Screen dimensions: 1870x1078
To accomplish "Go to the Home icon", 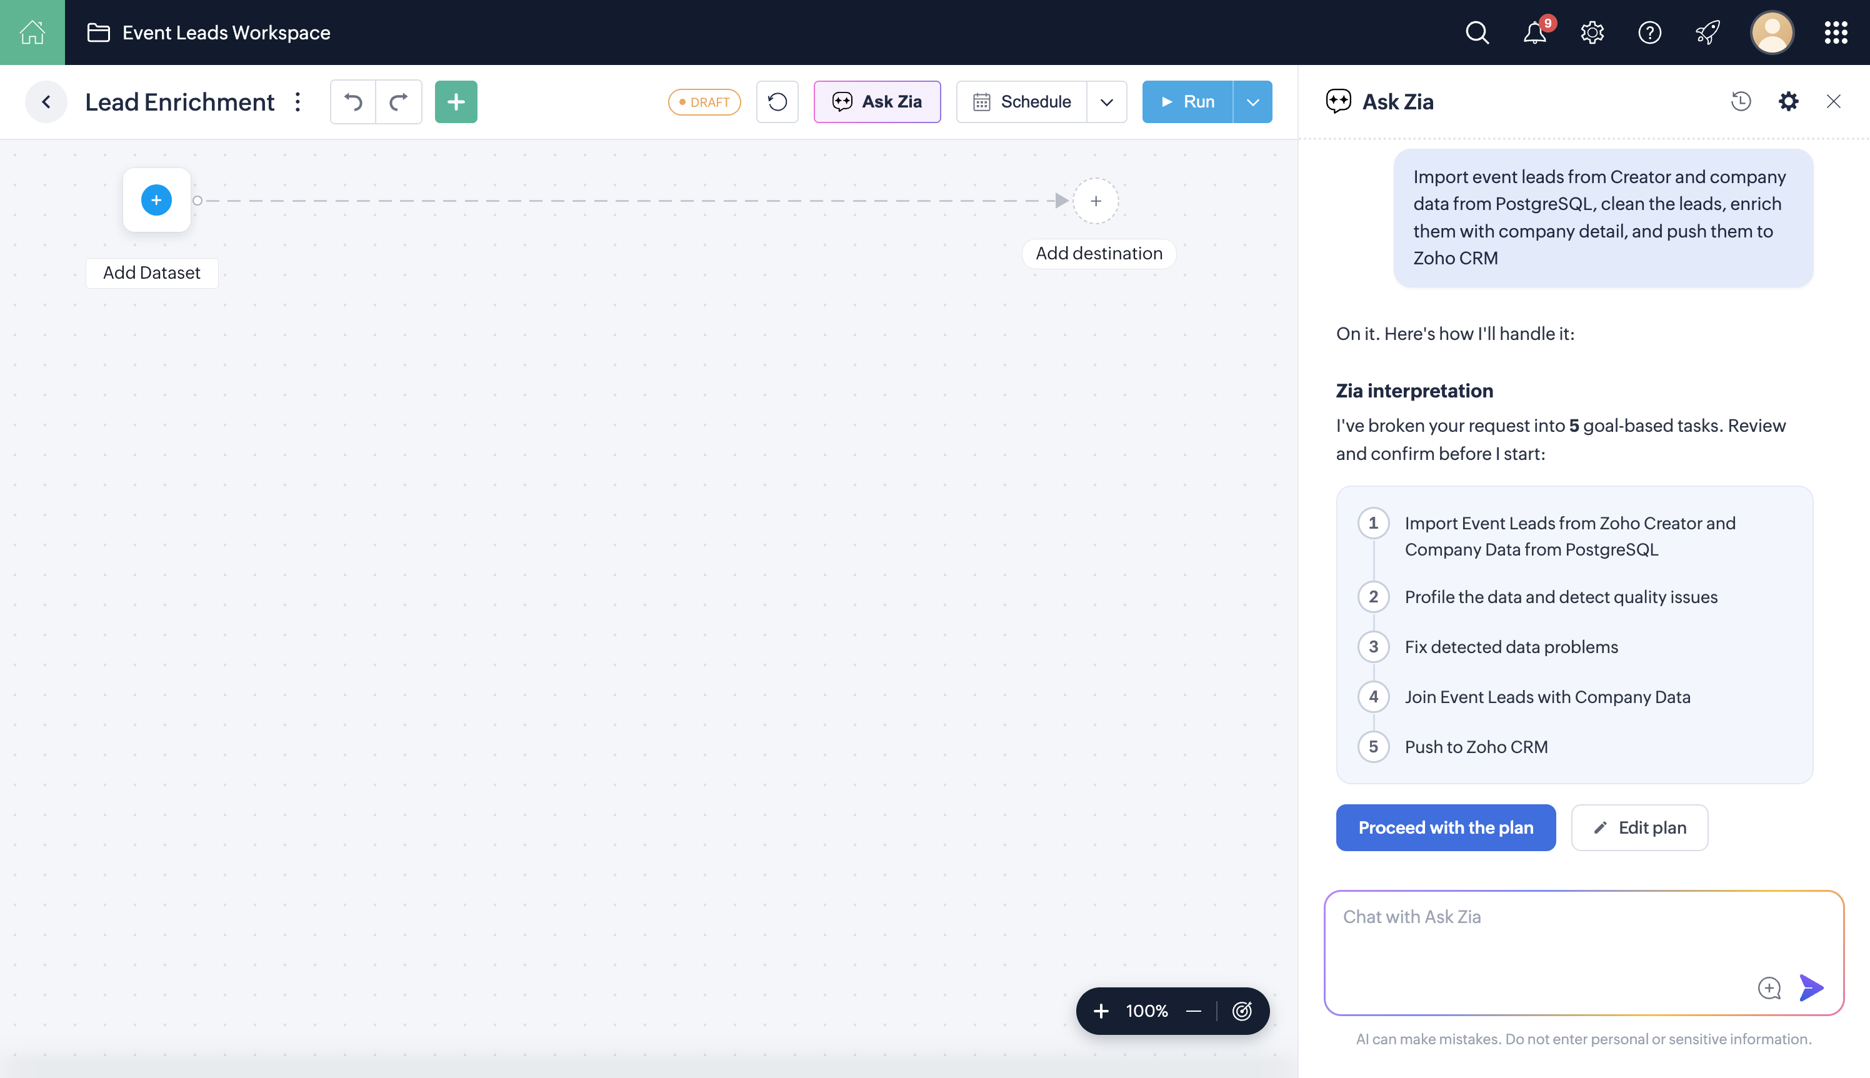I will (x=32, y=32).
